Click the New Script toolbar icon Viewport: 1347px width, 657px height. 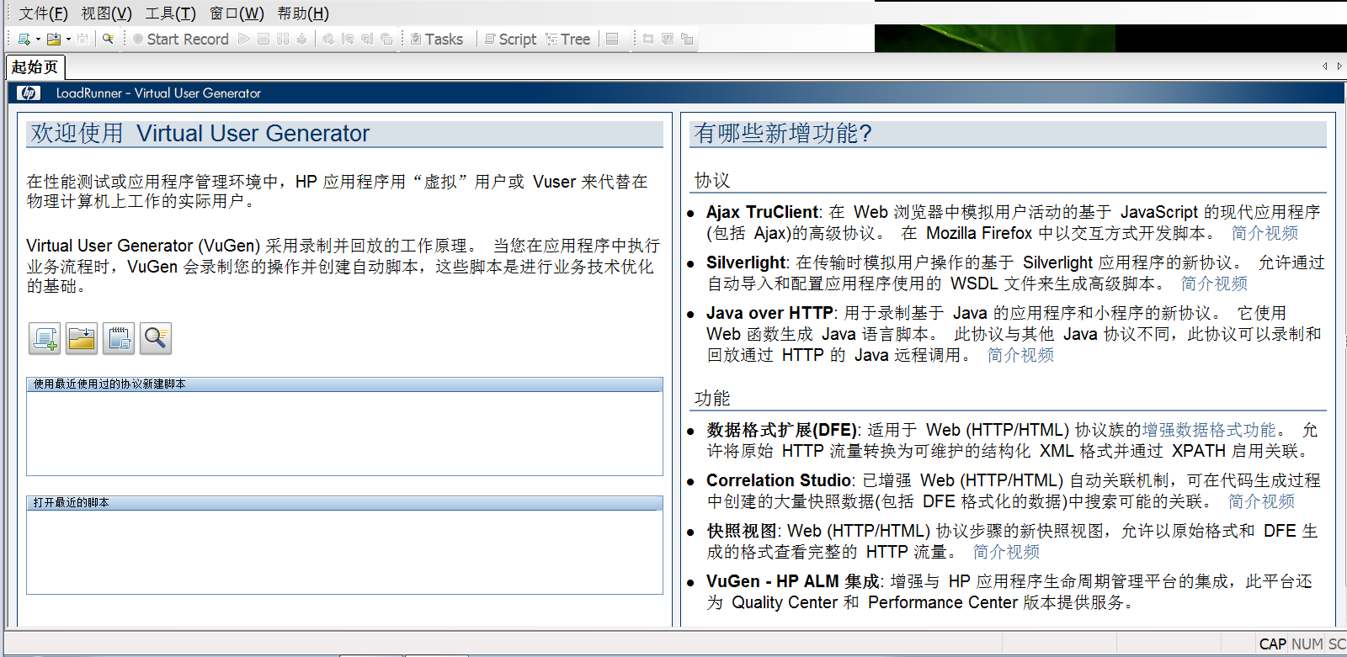point(24,39)
